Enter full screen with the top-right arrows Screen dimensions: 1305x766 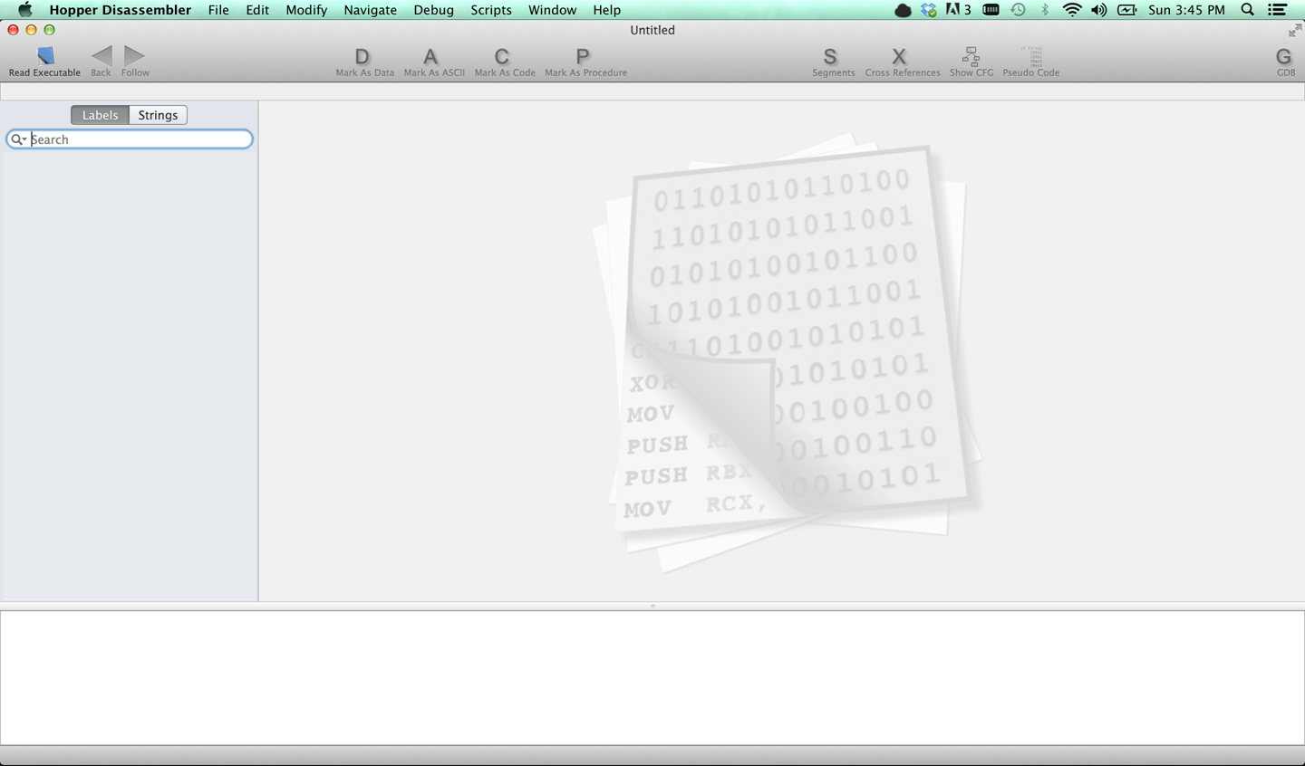[x=1294, y=31]
